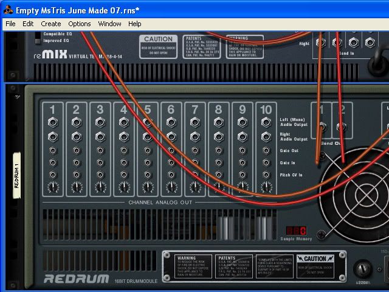Screen dimensions: 389x292
Task: Click Redrum channel 10 Right audio output jack
Action: (266, 137)
